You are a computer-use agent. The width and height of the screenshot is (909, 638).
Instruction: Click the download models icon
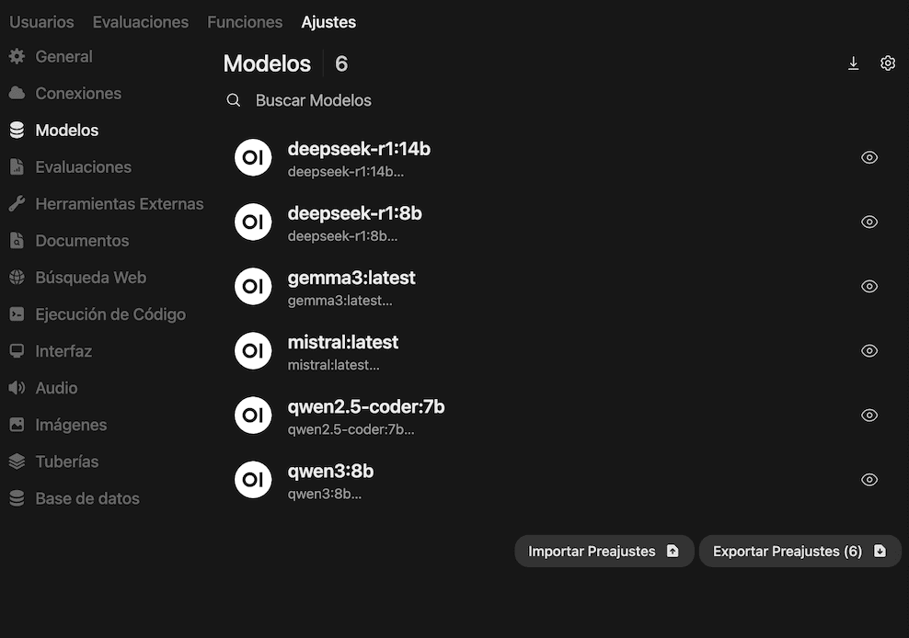coord(853,63)
